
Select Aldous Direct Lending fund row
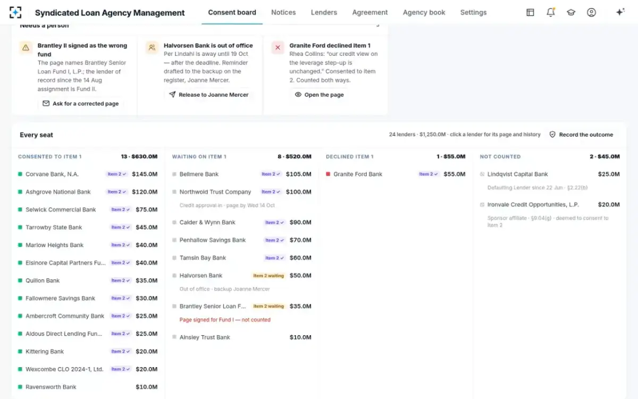click(88, 334)
